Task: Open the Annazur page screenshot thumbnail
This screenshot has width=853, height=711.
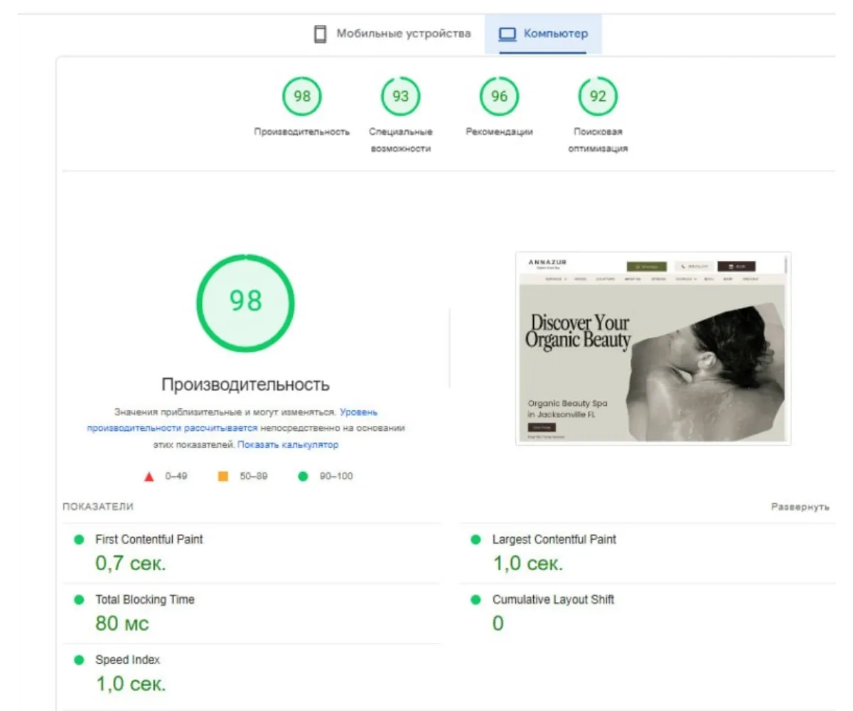Action: click(x=653, y=348)
